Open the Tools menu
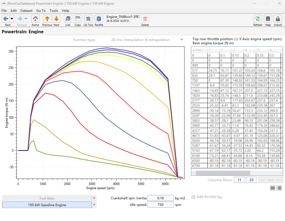The height and width of the screenshot is (221, 285). (54, 11)
